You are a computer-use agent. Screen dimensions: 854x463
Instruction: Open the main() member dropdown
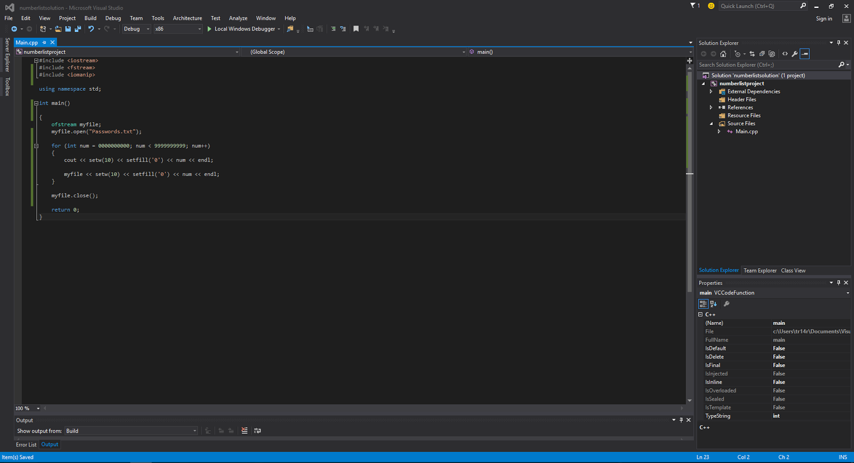click(580, 52)
